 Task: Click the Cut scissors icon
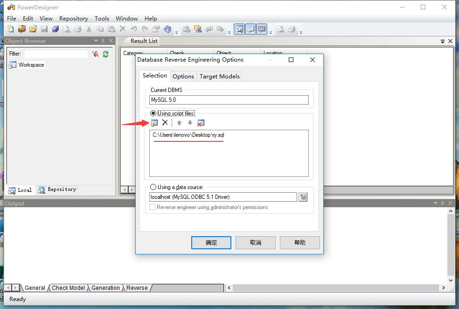89,29
